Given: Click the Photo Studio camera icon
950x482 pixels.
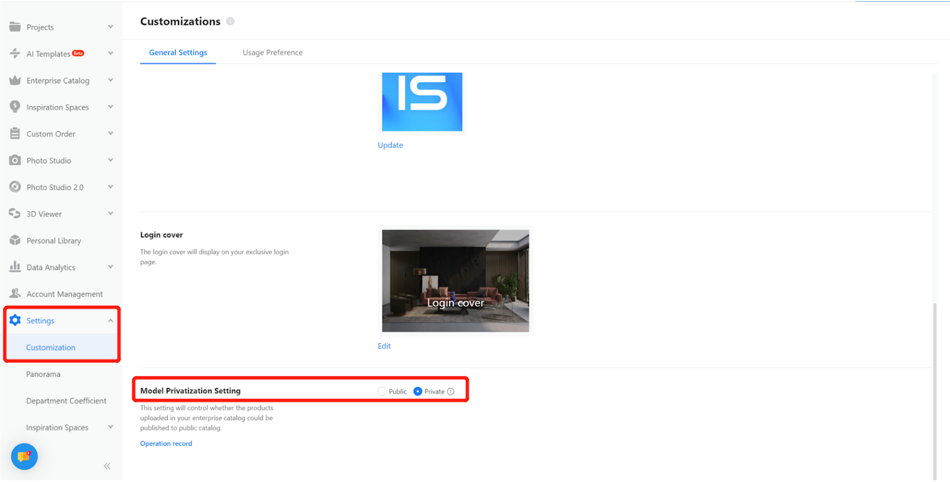Looking at the screenshot, I should click(15, 160).
